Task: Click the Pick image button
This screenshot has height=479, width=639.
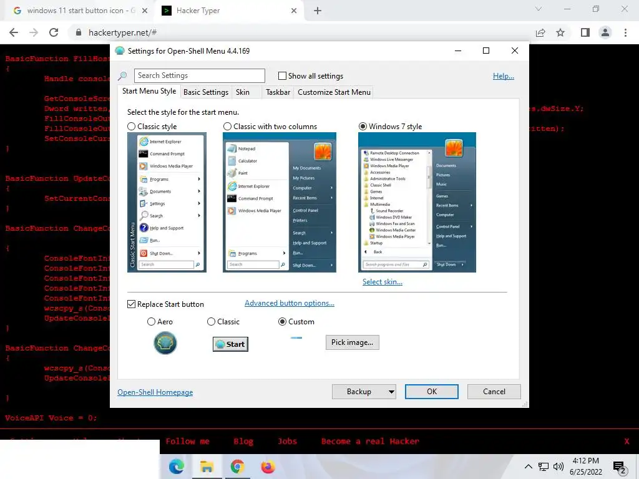Action: tap(352, 342)
